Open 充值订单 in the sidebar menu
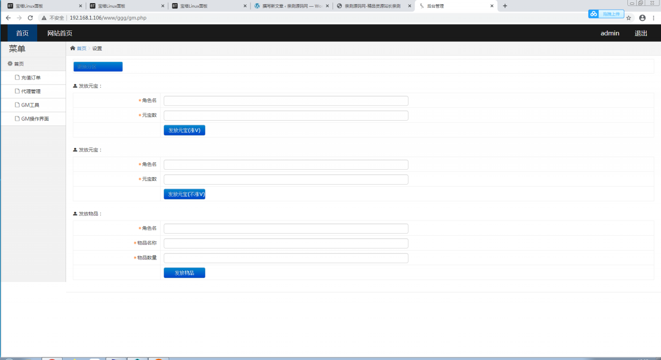Screen dimensions: 661x360 31,78
